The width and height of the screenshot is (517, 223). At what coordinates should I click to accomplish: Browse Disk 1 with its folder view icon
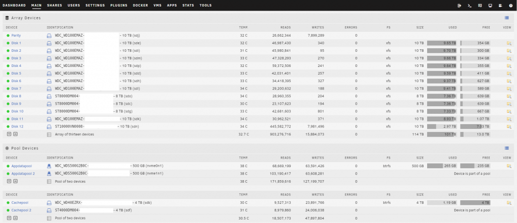(509, 43)
